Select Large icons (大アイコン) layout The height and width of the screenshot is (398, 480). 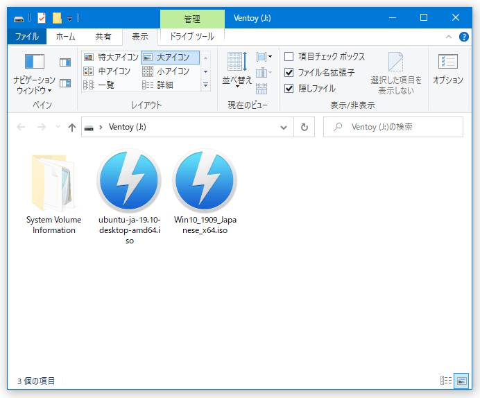click(170, 58)
